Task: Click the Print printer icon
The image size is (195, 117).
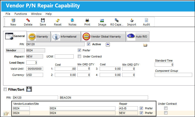Action: (87, 20)
